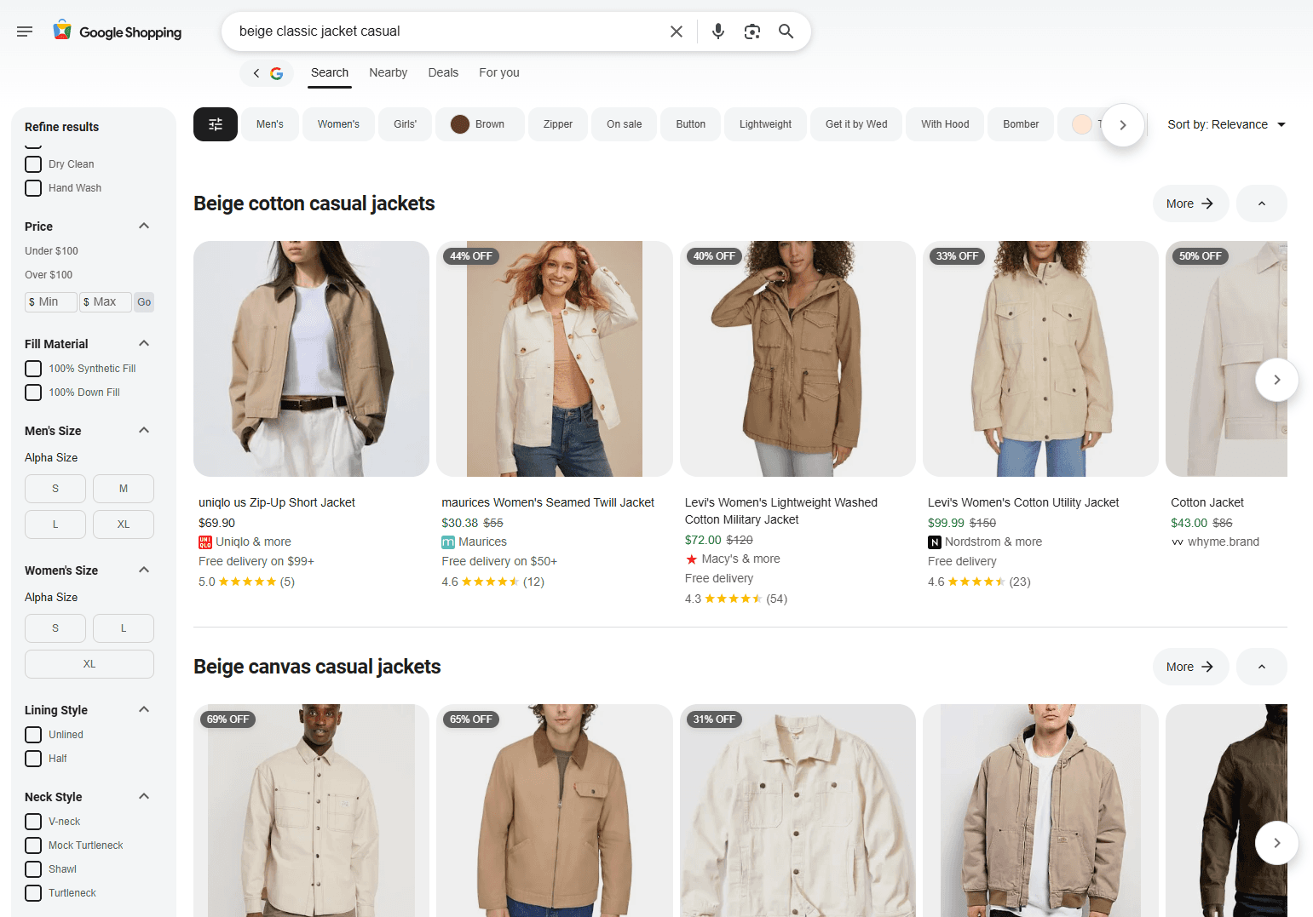This screenshot has width=1313, height=917.
Task: Open the For you tab
Action: click(x=499, y=72)
